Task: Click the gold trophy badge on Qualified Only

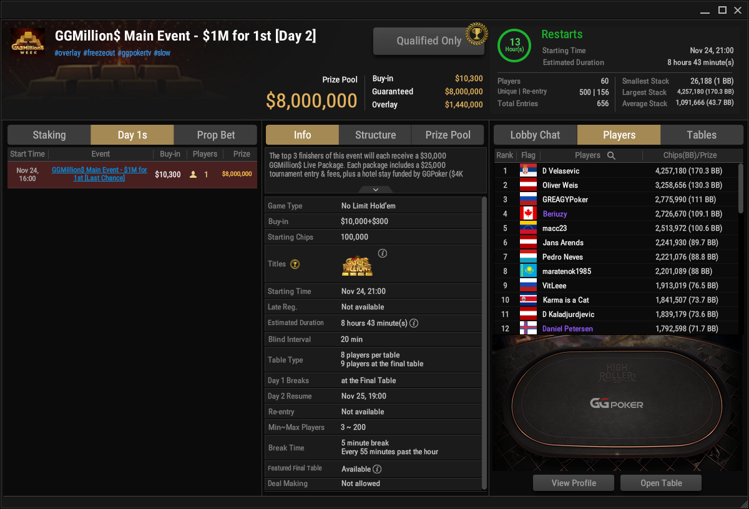Action: click(x=476, y=32)
